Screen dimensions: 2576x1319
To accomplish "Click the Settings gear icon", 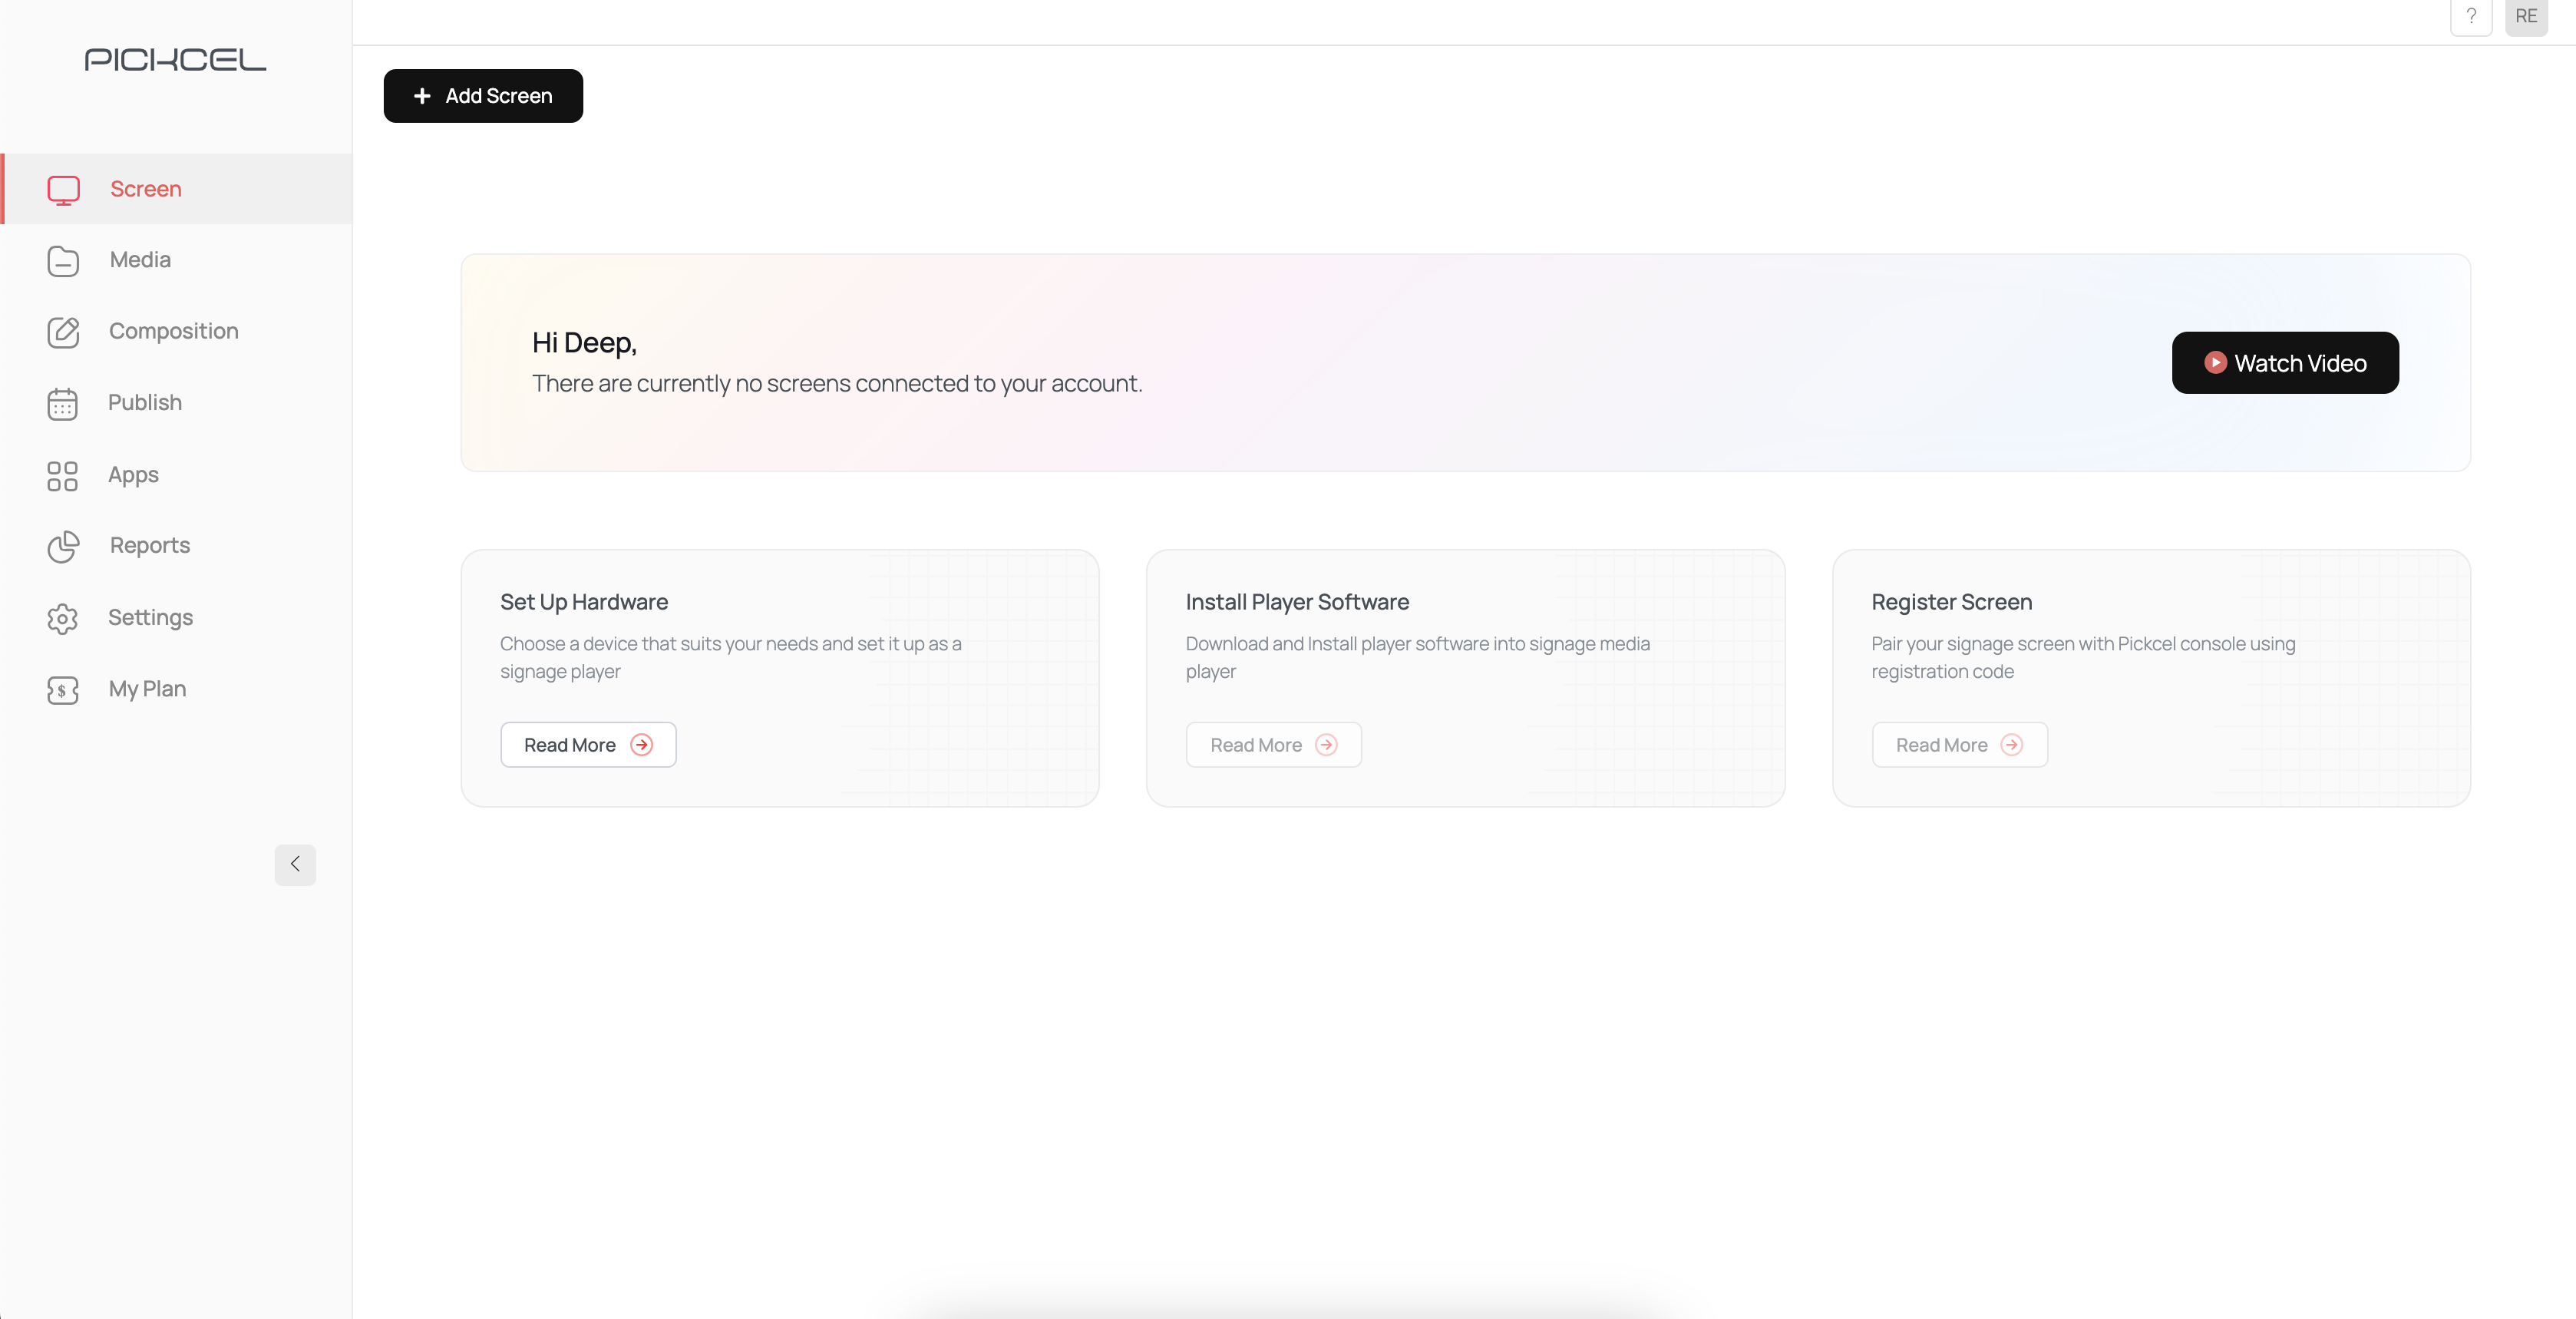I will tap(62, 619).
